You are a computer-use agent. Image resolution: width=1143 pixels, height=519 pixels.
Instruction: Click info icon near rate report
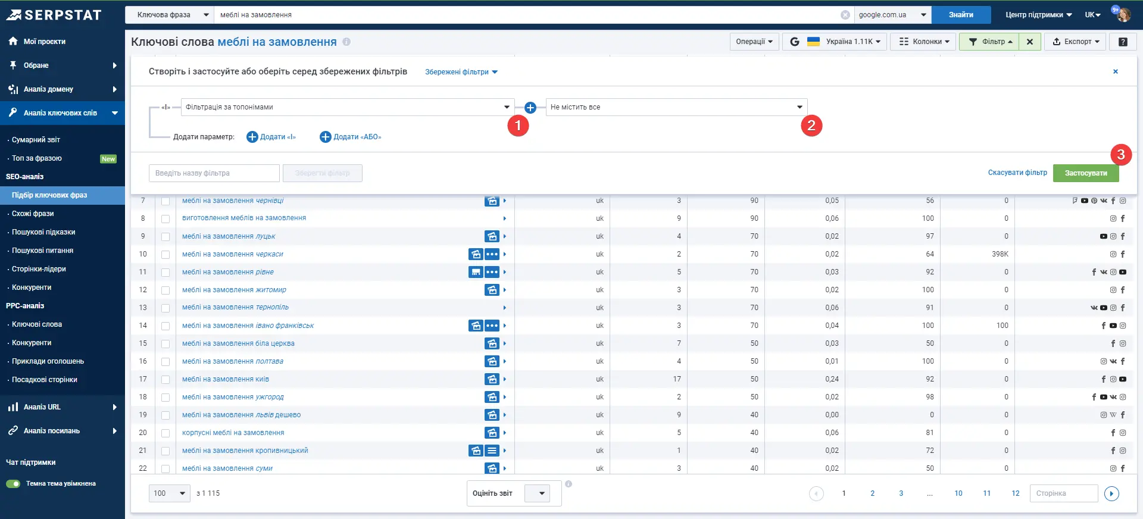click(569, 484)
